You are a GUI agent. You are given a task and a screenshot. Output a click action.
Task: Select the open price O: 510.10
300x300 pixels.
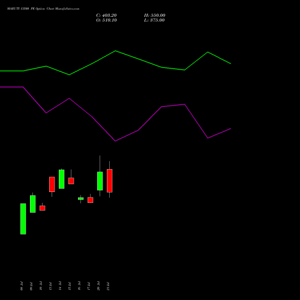point(106,20)
